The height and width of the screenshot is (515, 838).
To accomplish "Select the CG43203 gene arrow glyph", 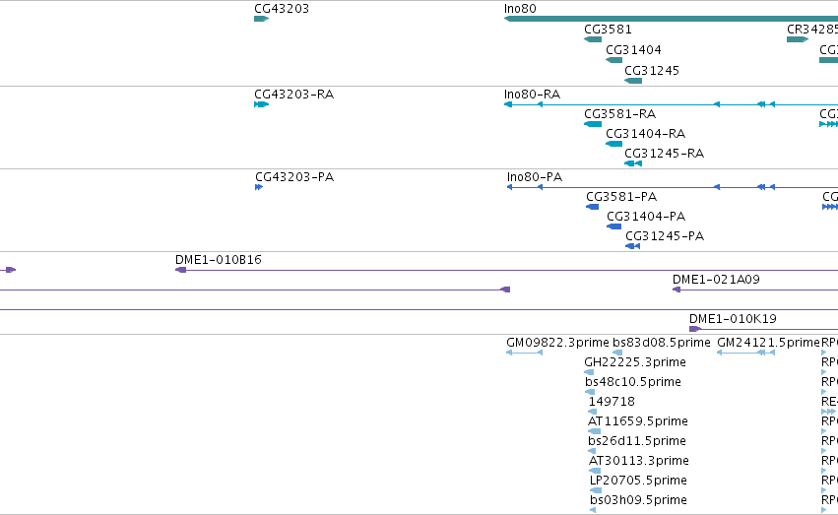I will (261, 19).
